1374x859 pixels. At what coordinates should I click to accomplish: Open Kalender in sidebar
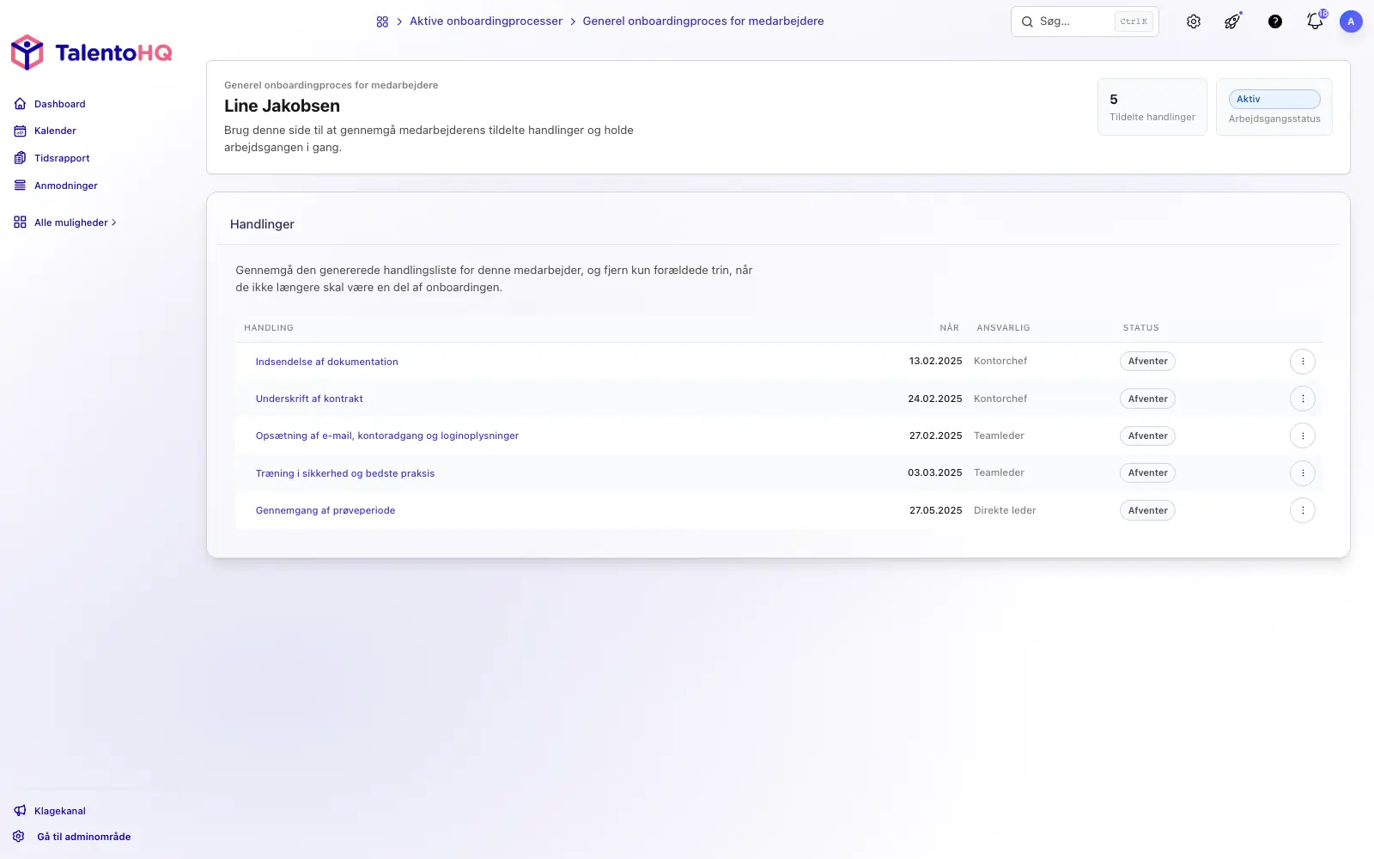pyautogui.click(x=55, y=131)
